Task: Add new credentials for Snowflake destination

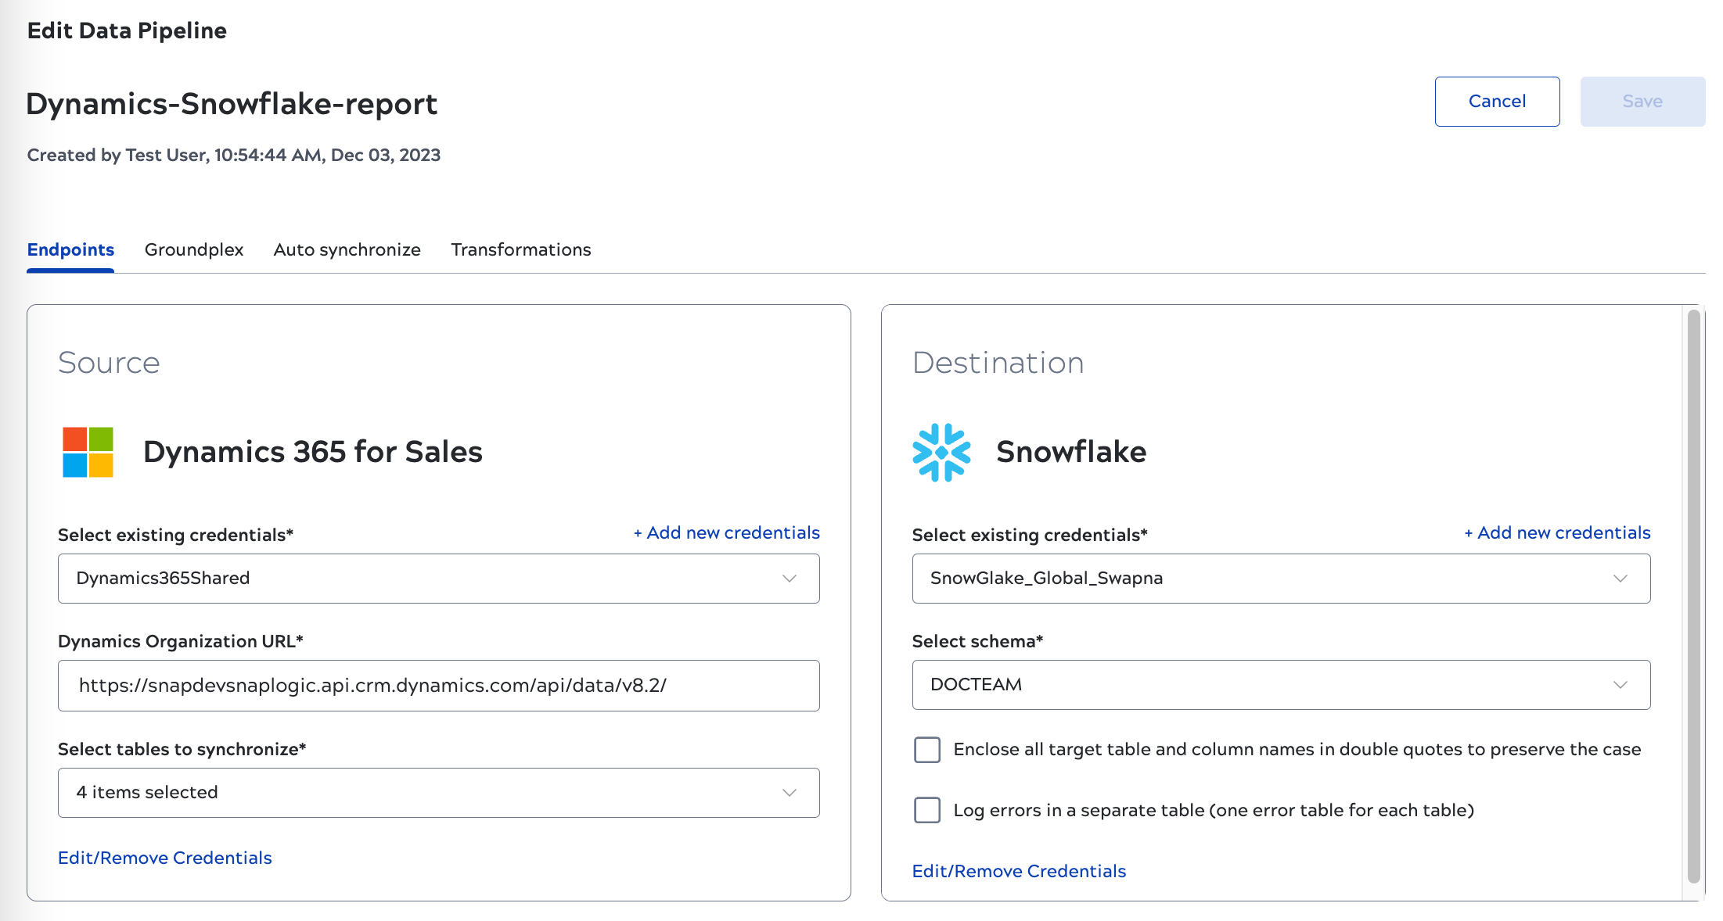Action: (x=1556, y=532)
